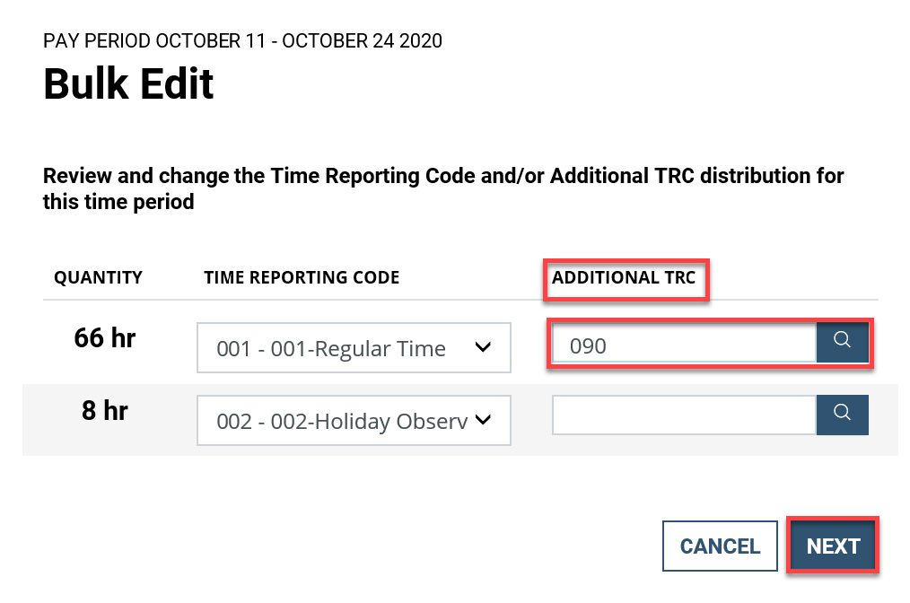Open the Additional TRC lookup for Holiday Observ
The width and height of the screenshot is (910, 603).
(842, 415)
